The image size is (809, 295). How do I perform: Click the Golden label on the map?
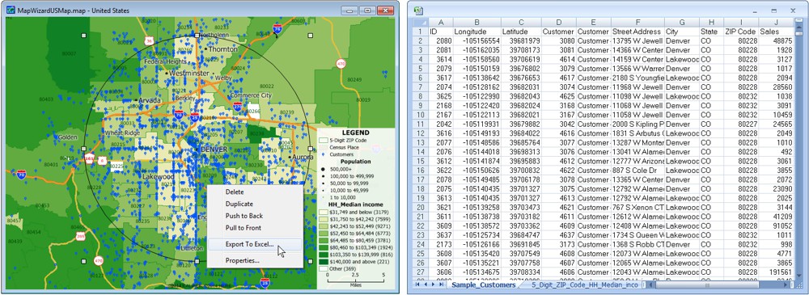click(x=68, y=137)
